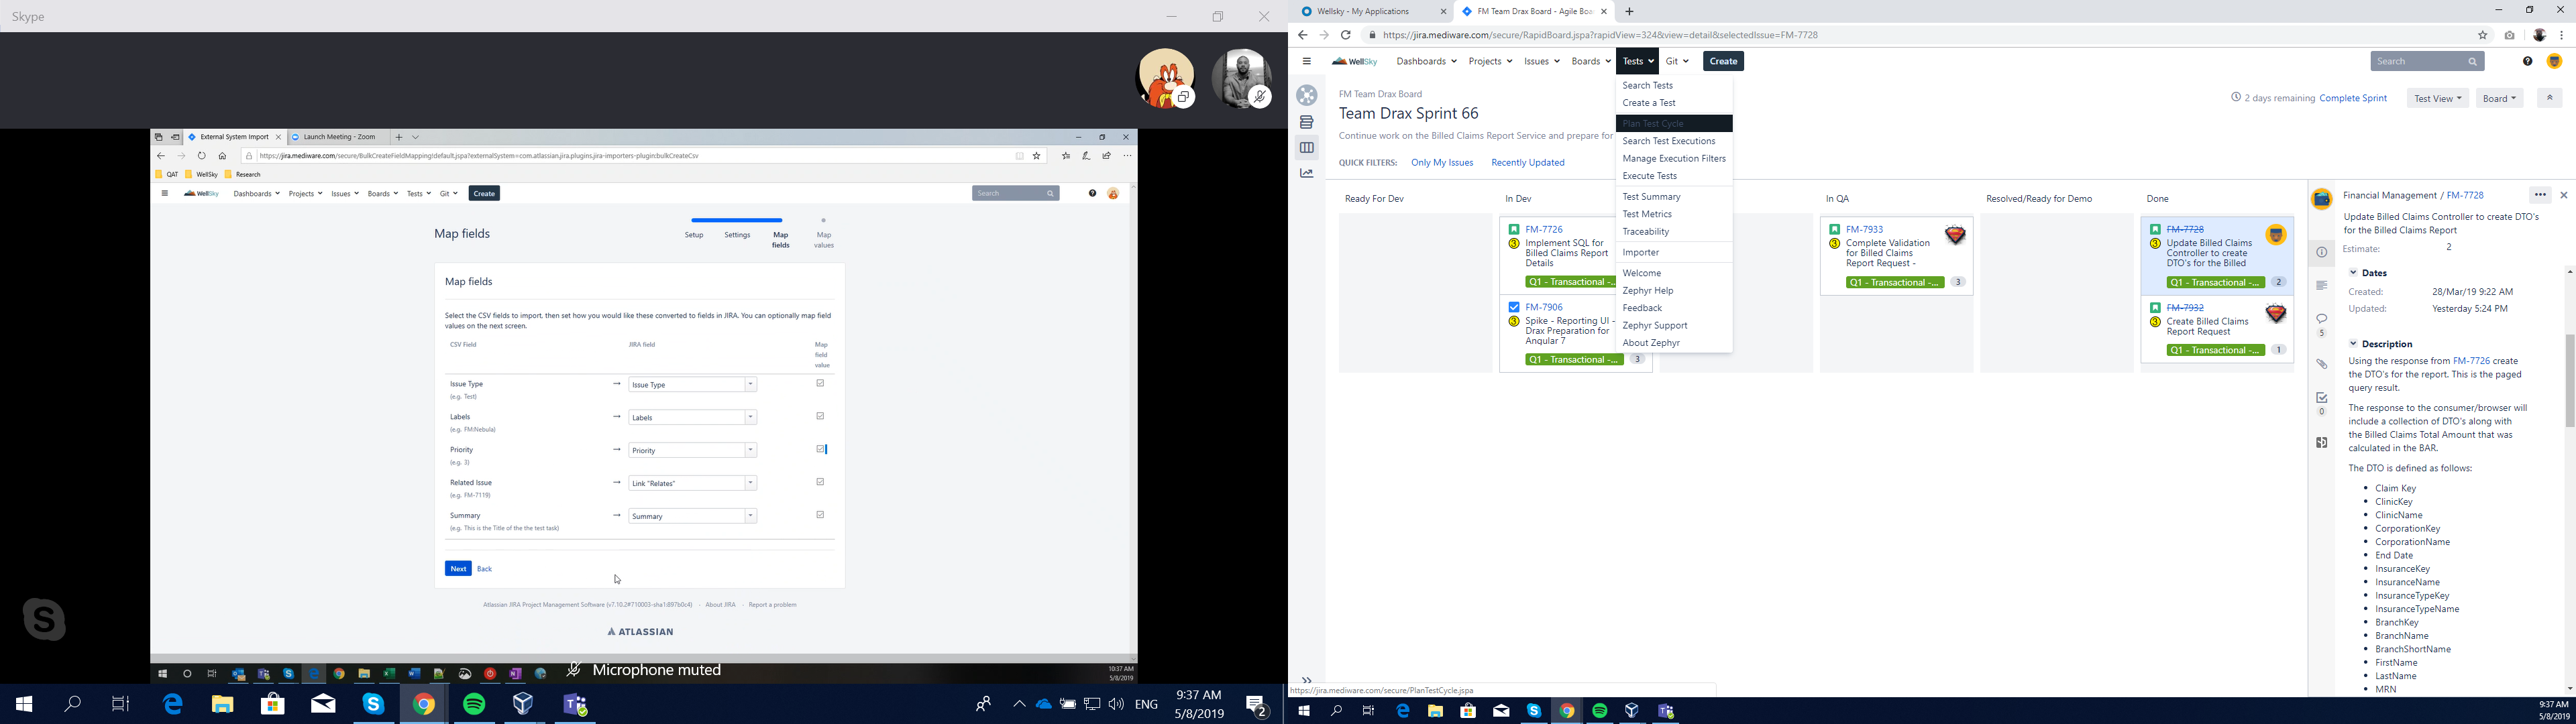Screen dimensions: 2576x724
Task: Select Plan Test Cycle menu item
Action: [x=1674, y=124]
